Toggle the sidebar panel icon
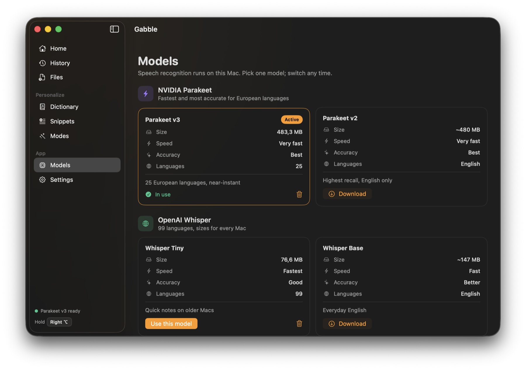The height and width of the screenshot is (370, 526). tap(114, 29)
